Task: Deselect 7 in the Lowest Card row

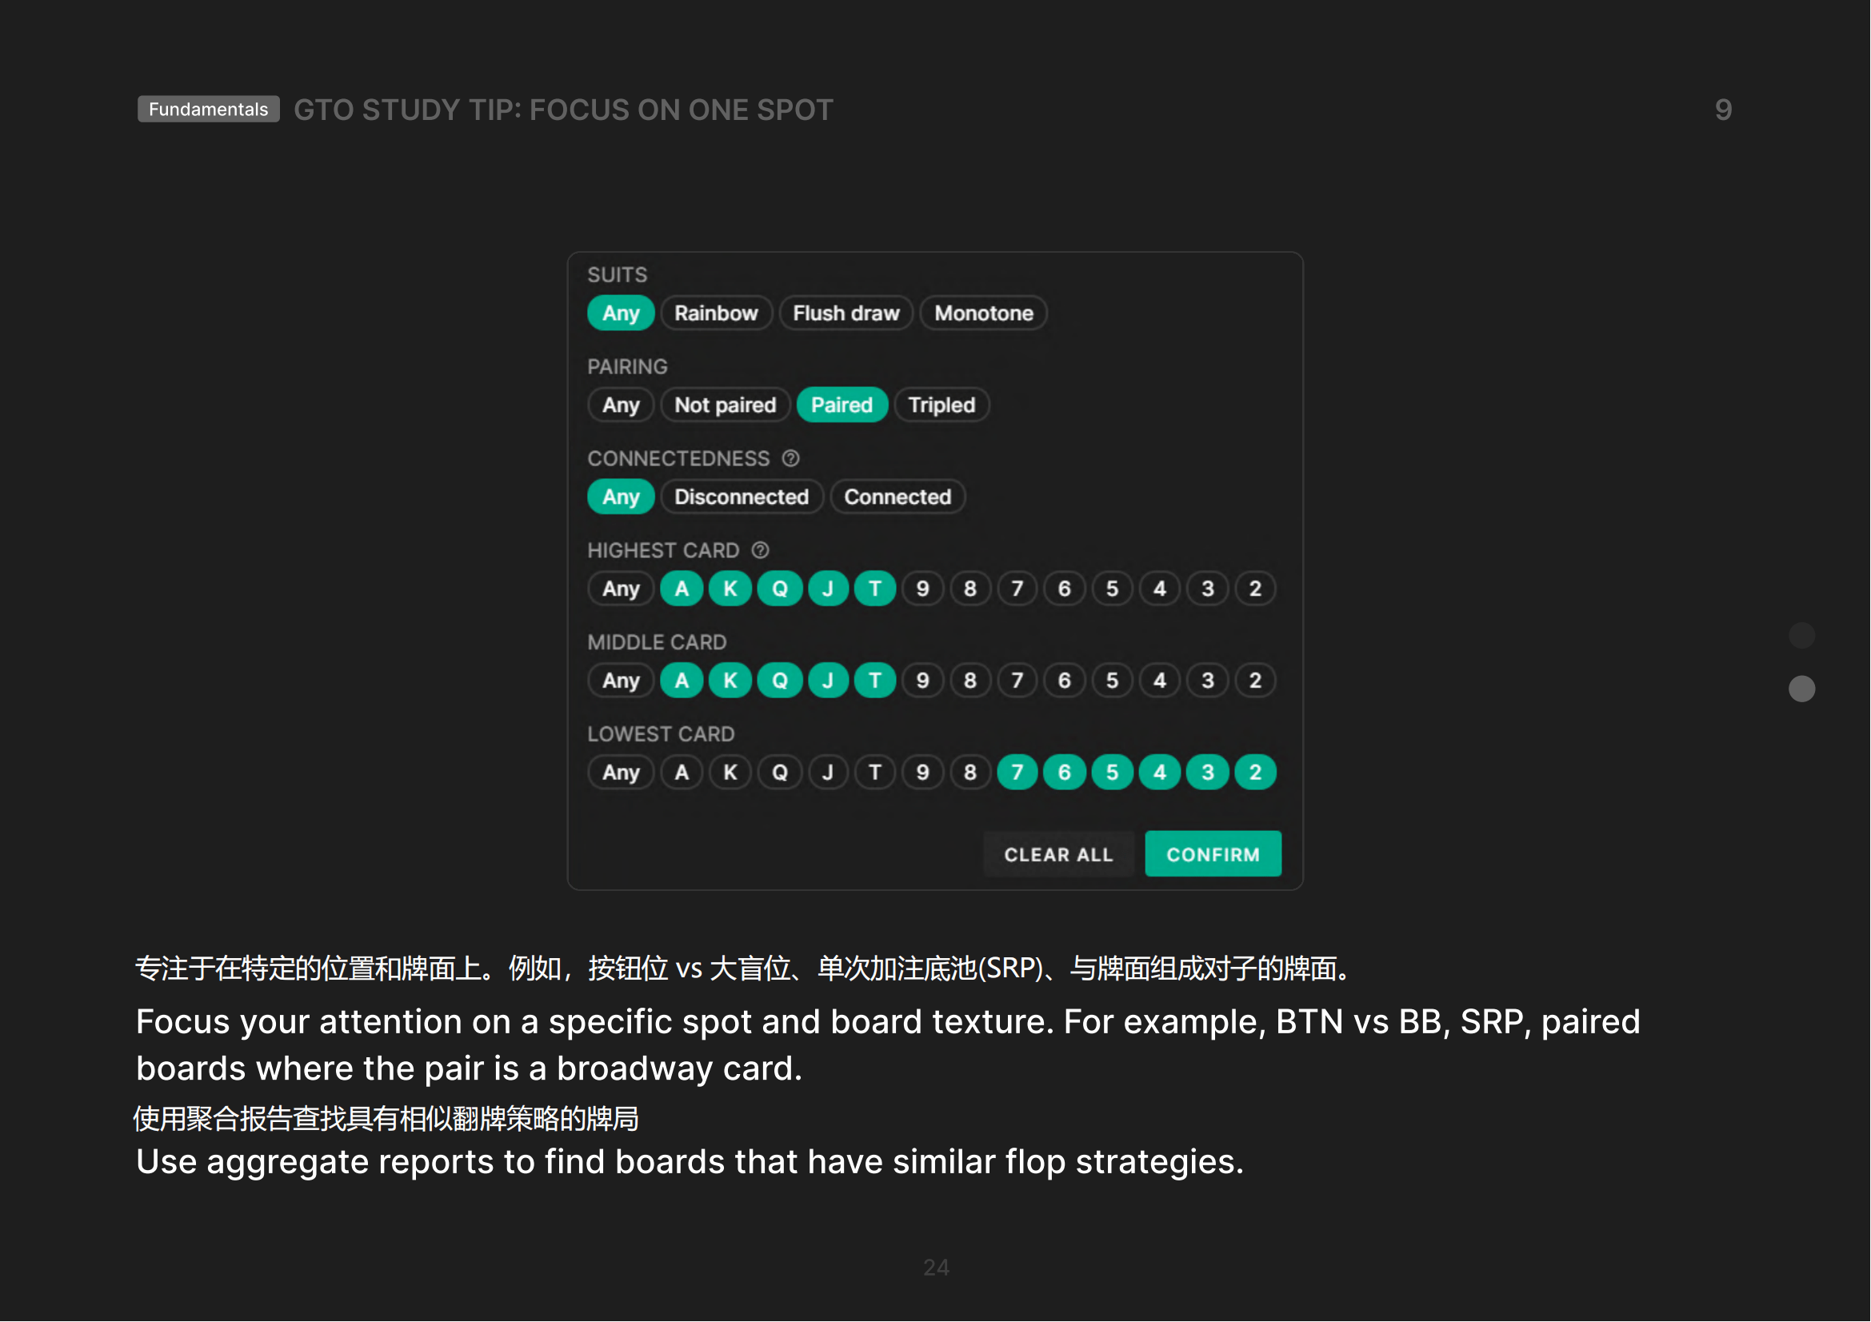Action: (1017, 773)
